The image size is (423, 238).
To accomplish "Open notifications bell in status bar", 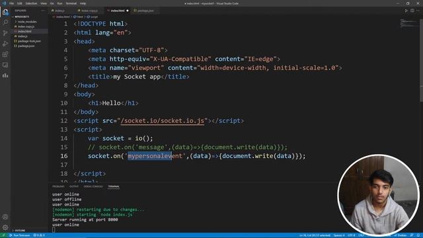I will (x=418, y=235).
